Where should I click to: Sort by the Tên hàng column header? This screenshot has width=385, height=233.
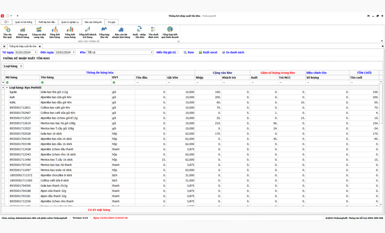coord(76,77)
